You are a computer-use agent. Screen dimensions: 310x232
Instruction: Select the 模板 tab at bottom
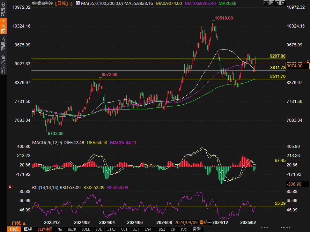coord(28,229)
